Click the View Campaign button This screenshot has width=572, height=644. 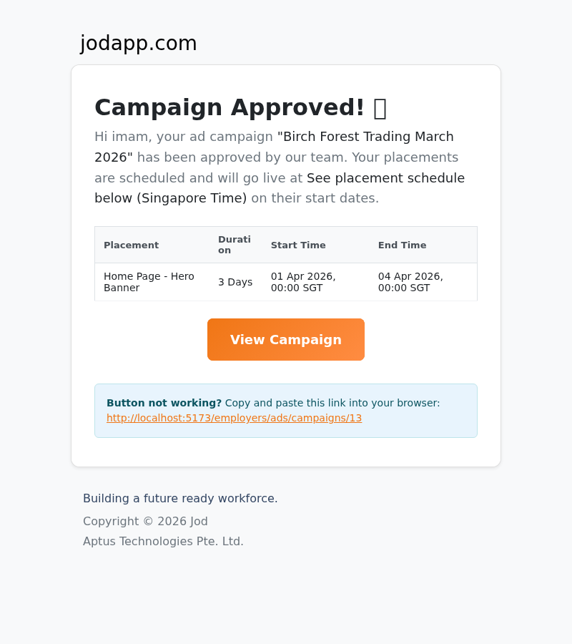coord(285,339)
